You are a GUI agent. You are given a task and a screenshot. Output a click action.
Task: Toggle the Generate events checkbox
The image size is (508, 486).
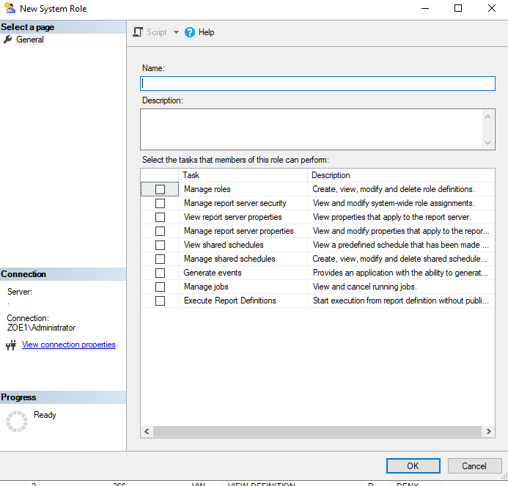pos(160,273)
